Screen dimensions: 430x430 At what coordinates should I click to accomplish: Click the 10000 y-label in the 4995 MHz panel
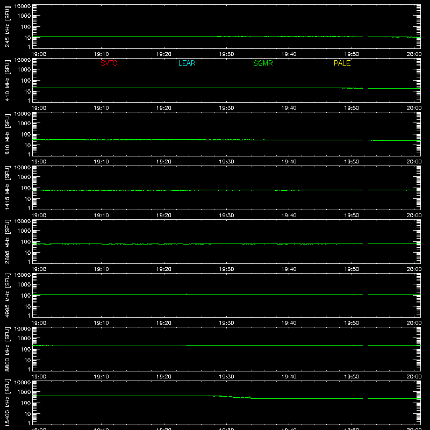coord(23,275)
